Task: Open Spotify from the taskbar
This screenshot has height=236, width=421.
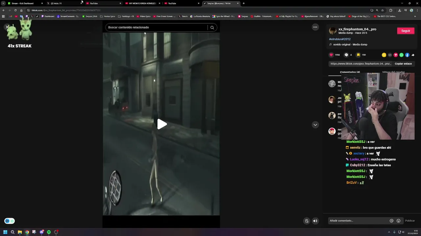Action: 49,232
